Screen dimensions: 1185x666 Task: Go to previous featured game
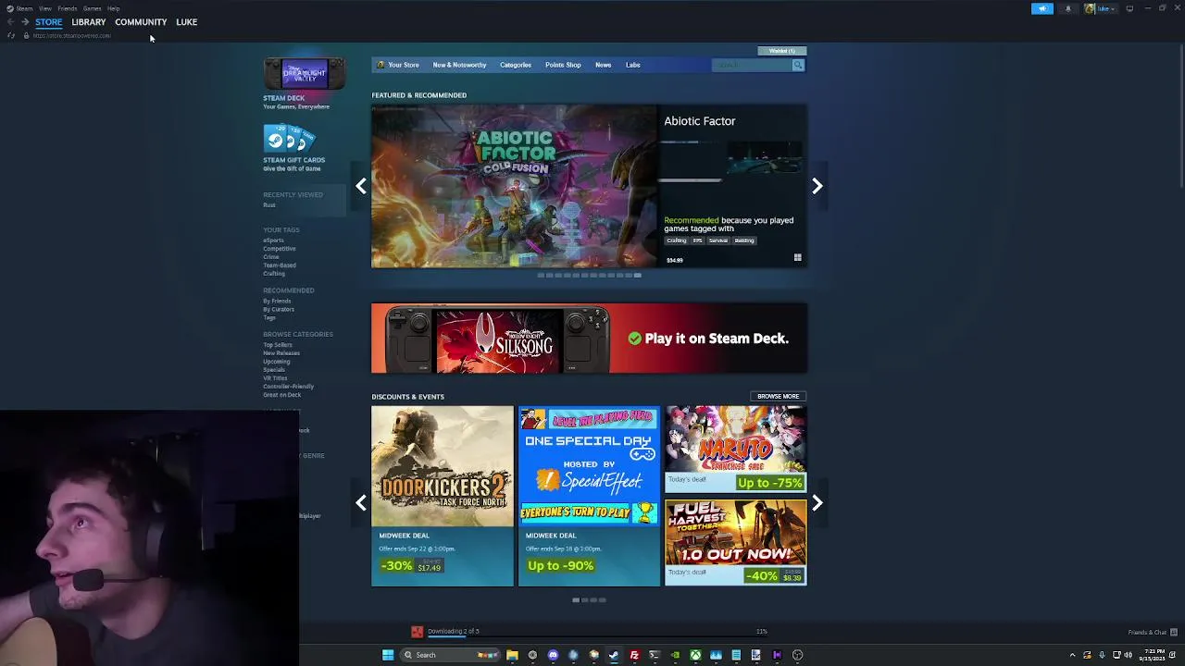point(361,186)
